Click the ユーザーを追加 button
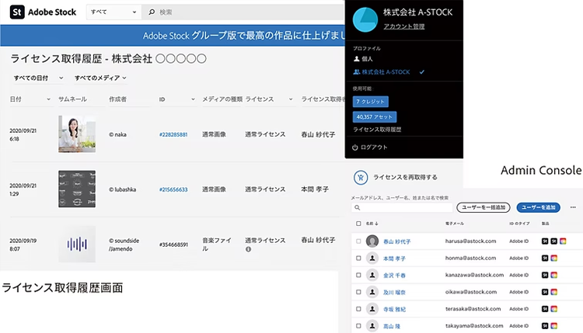 click(x=539, y=207)
